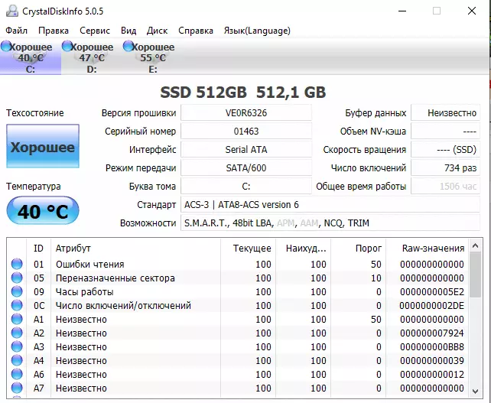The image size is (491, 403).
Task: Click the 40 °C temperature button
Action: pos(43,211)
